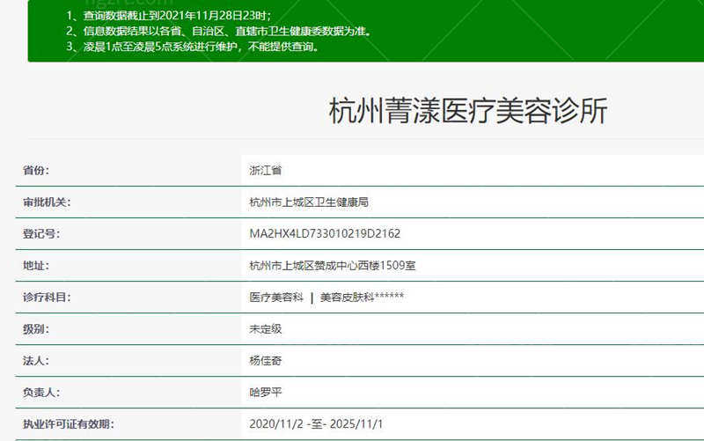
Task: Click the value 杭州市上城区卫生健康局
Action: [309, 202]
